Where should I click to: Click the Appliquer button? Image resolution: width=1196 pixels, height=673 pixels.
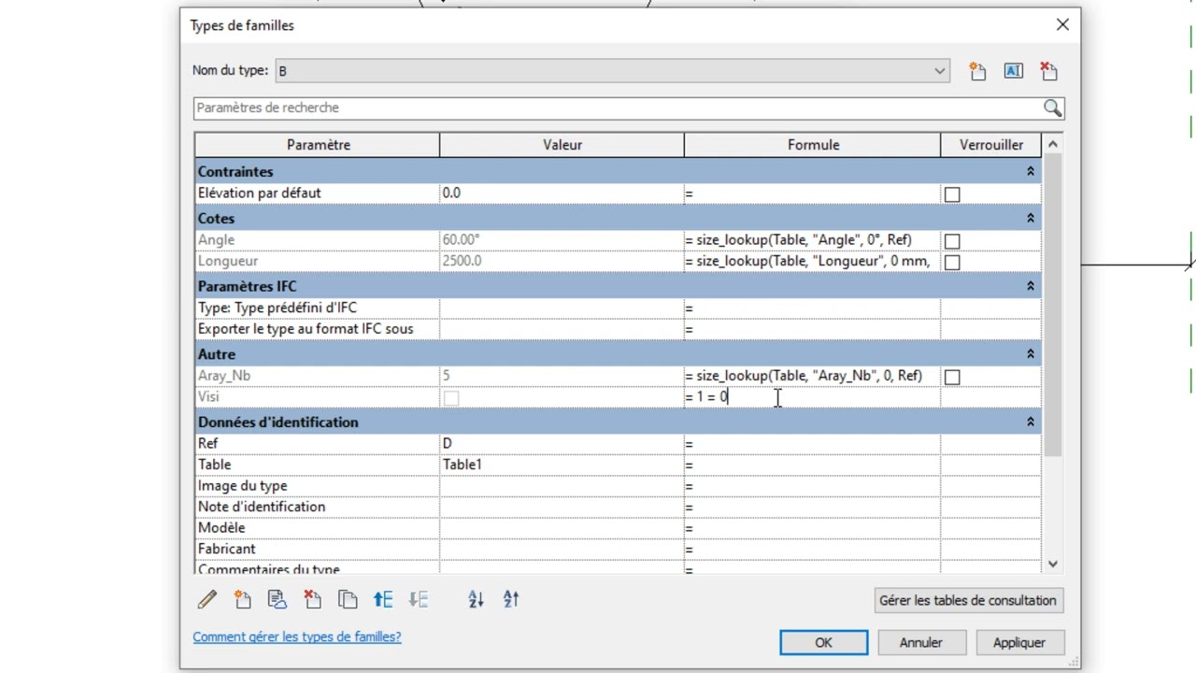[x=1018, y=642]
